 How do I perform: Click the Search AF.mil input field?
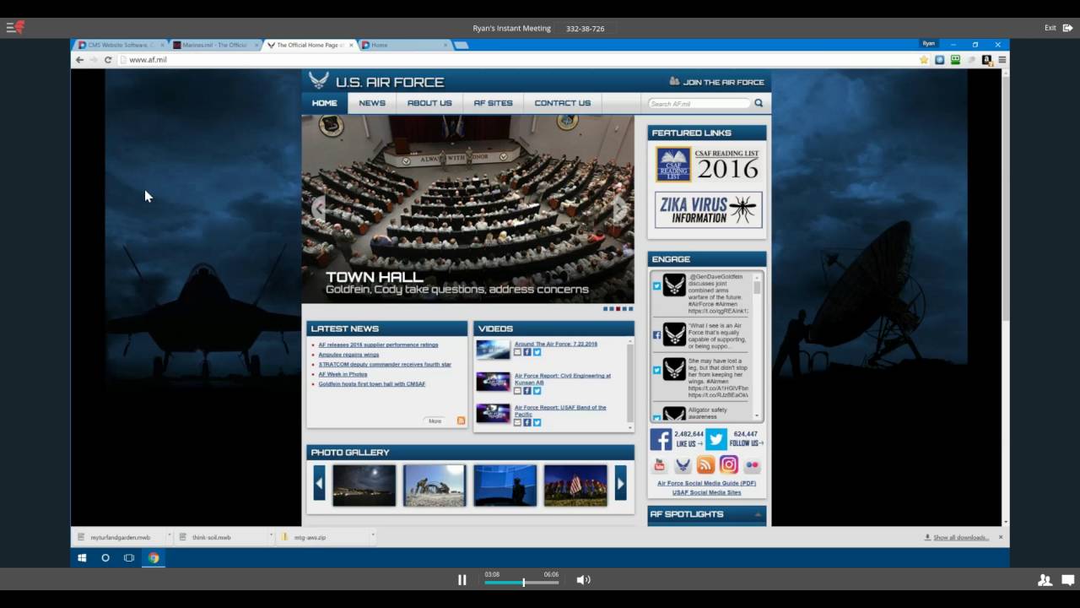(699, 103)
